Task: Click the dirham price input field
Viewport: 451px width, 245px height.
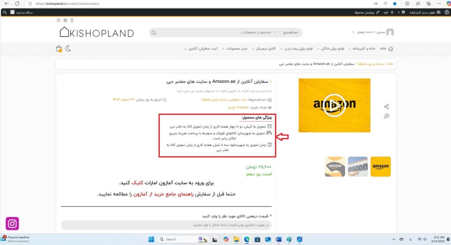Action: [166, 225]
